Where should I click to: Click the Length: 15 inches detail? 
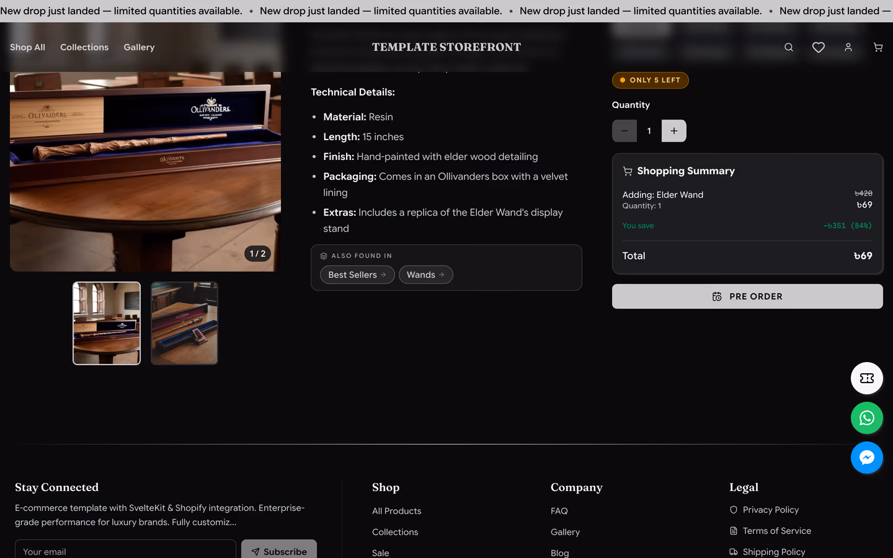[363, 137]
